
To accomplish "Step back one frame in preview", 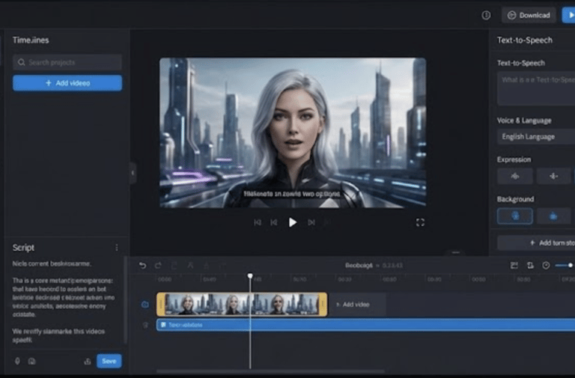I will tap(274, 222).
